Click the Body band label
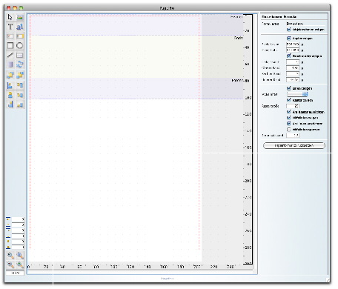Viewport: 338px width, 289px height. (238, 39)
